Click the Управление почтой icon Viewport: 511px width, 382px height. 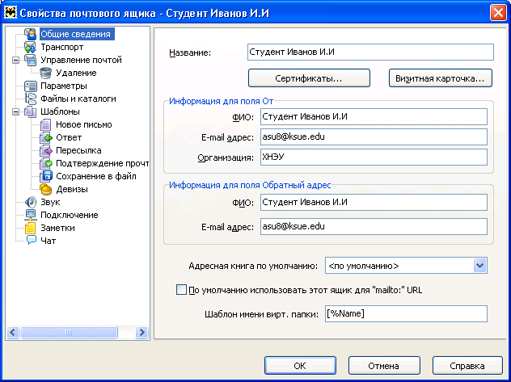[x=30, y=60]
